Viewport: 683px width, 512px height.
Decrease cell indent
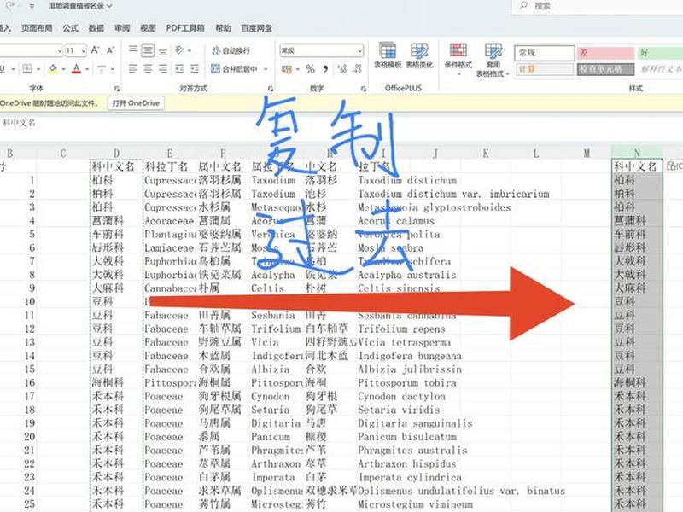(x=179, y=69)
